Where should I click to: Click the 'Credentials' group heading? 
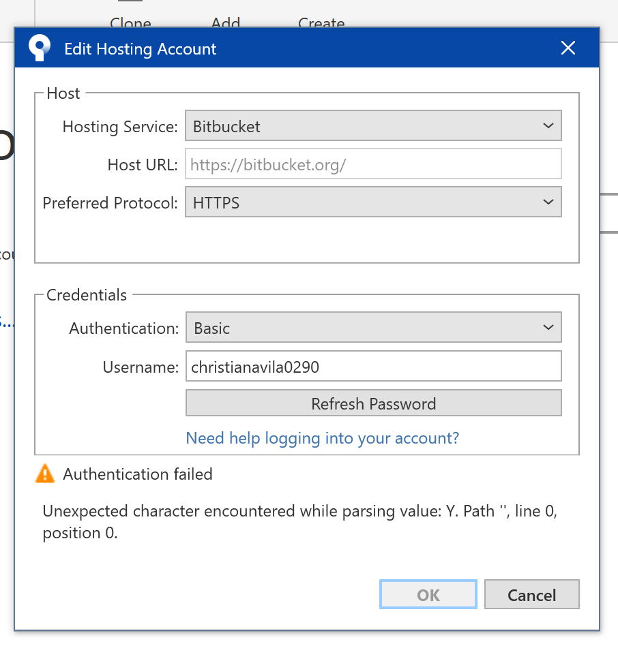[87, 295]
